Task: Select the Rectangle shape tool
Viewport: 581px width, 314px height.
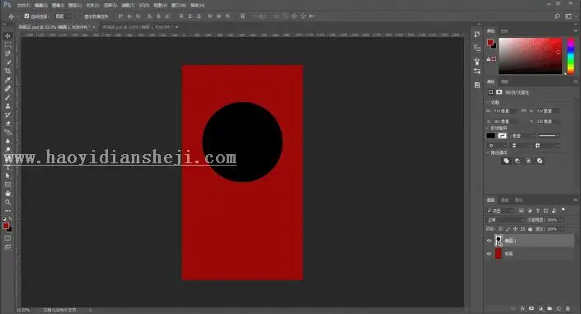Action: (x=7, y=185)
